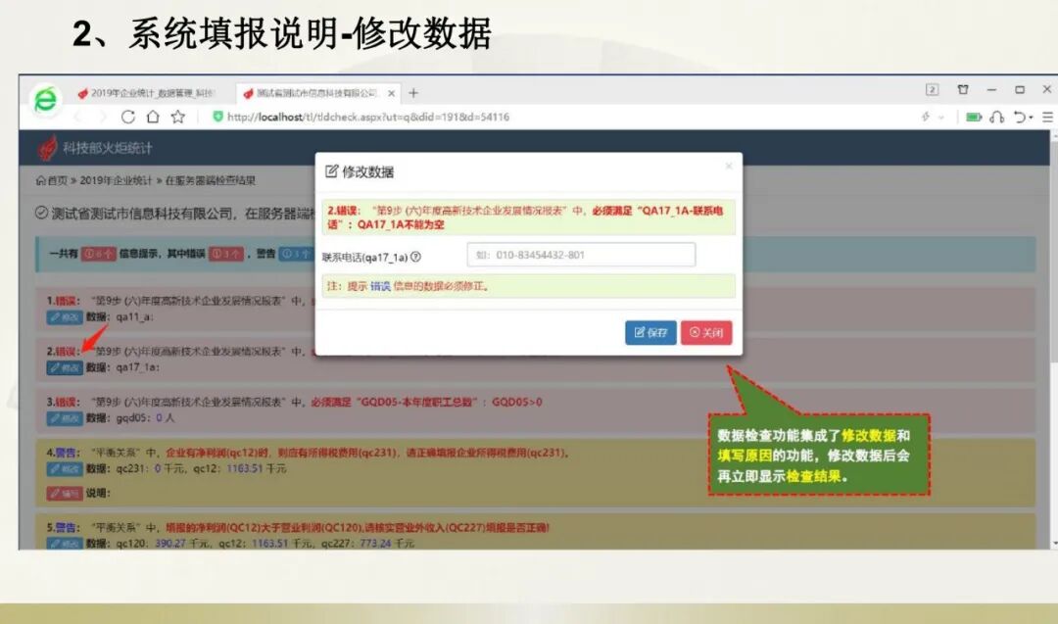Click the red error count badge after 其中错误
The image size is (1058, 624).
tap(226, 254)
